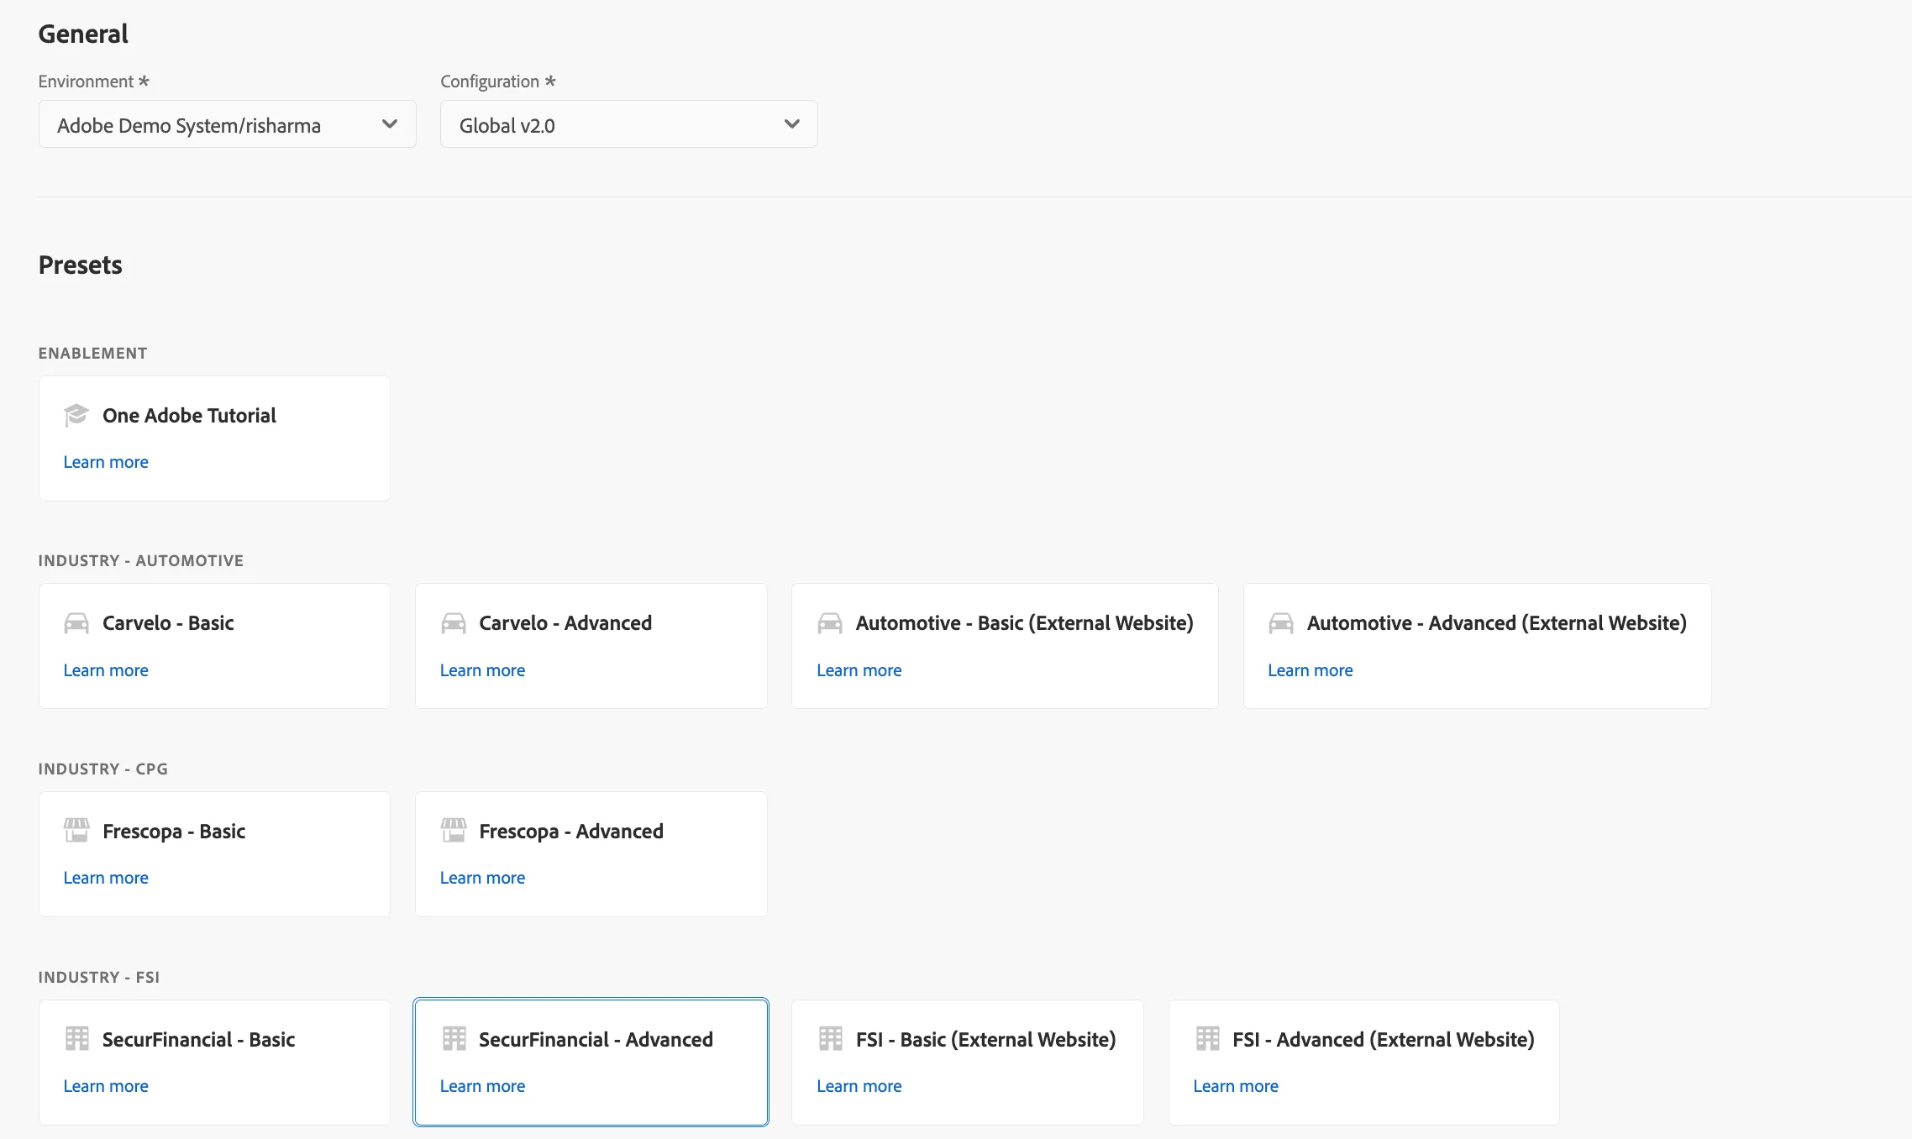Viewport: 1912px width, 1139px height.
Task: Choose FSI - Advanced (External Website) title
Action: point(1383,1040)
